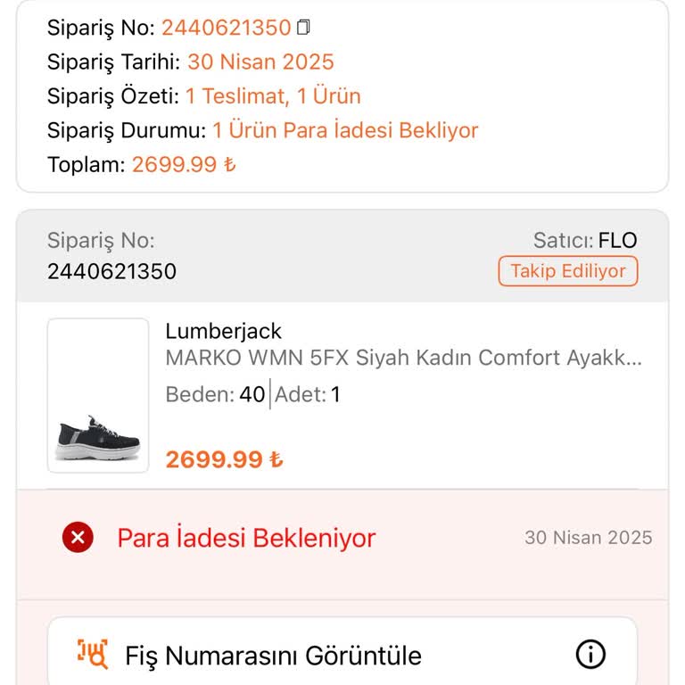Open MARKO WMN 5FX product title
The height and width of the screenshot is (685, 685).
403,359
